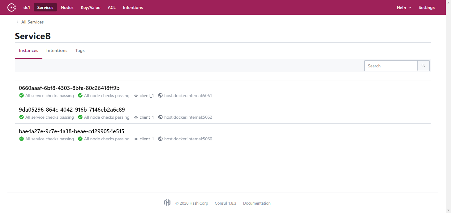
Task: Open instance bae4a27e-9c7e-4a38-beae-cd299054e515
Action: [71, 131]
